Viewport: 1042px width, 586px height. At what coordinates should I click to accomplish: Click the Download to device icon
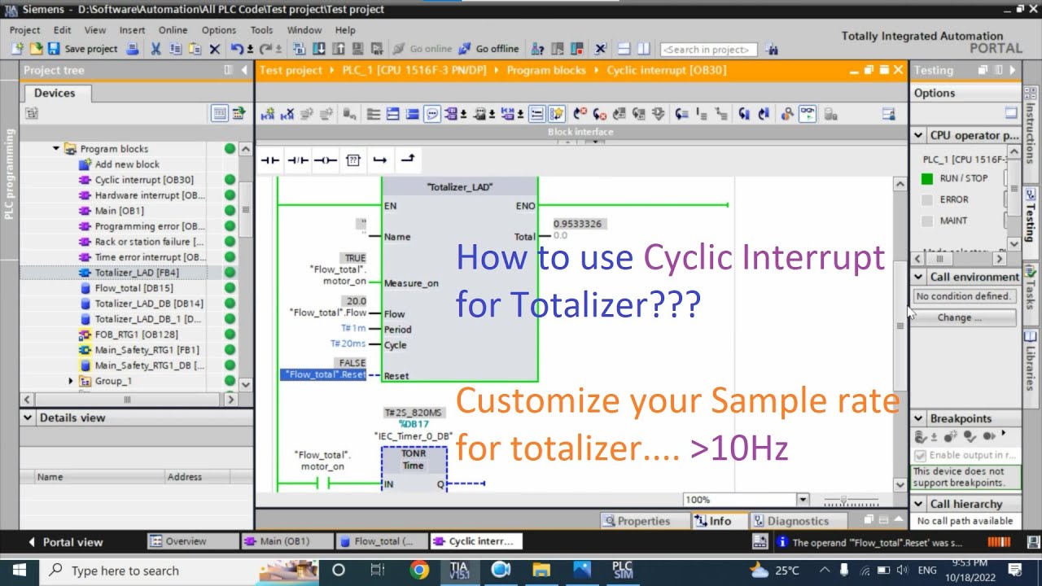click(318, 49)
